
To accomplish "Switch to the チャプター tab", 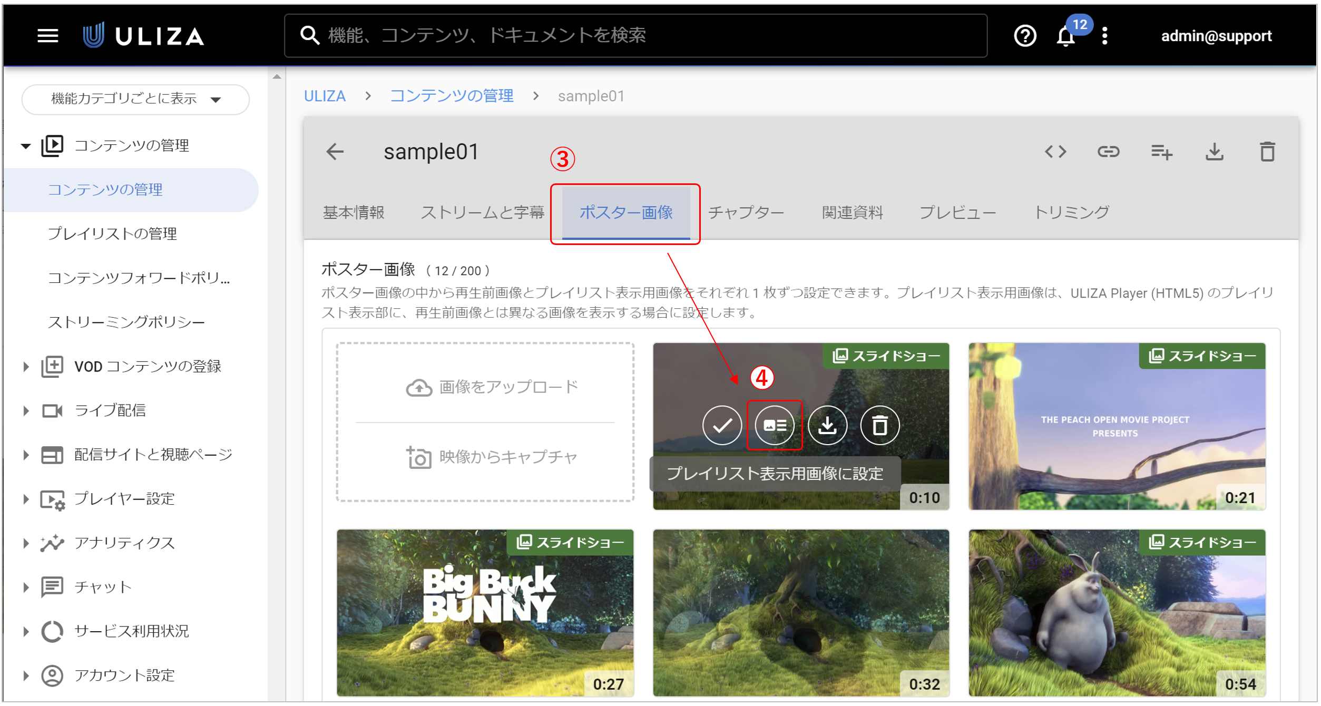I will pos(746,212).
